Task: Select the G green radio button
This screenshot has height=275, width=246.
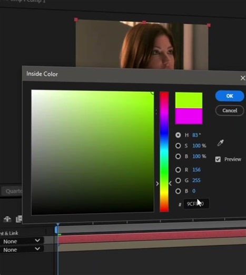Action: tap(178, 180)
